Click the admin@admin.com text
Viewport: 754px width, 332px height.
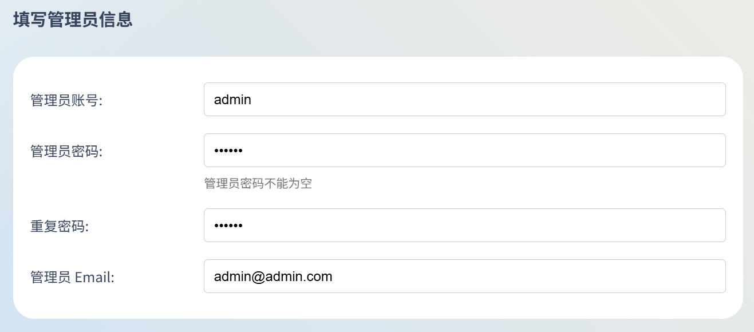[273, 277]
